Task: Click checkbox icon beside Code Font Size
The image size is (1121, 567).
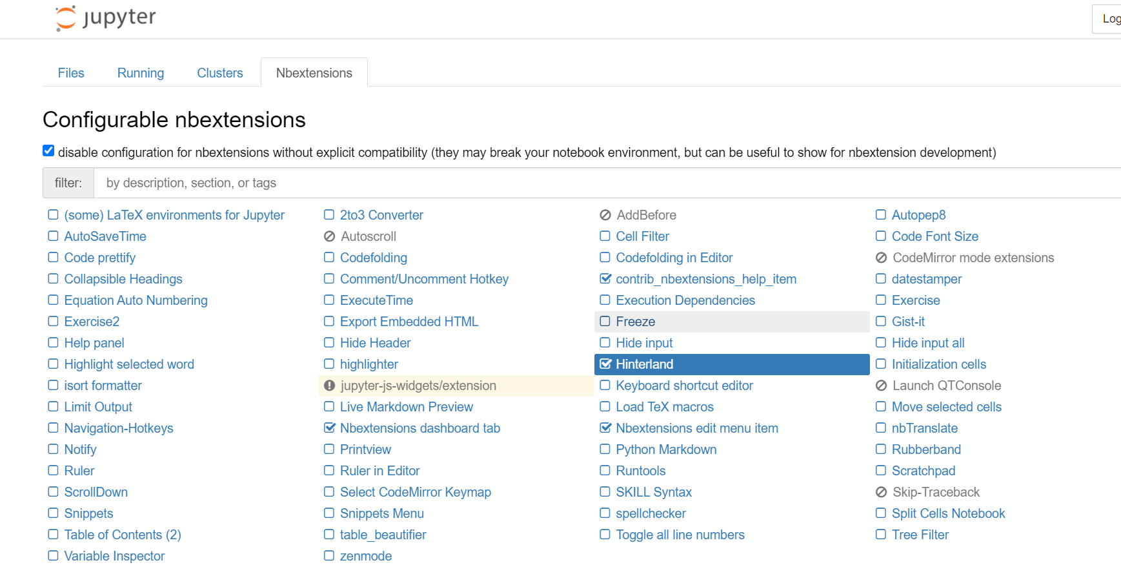Action: click(881, 236)
